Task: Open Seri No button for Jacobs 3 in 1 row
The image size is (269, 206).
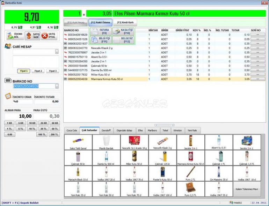Action: point(258,52)
